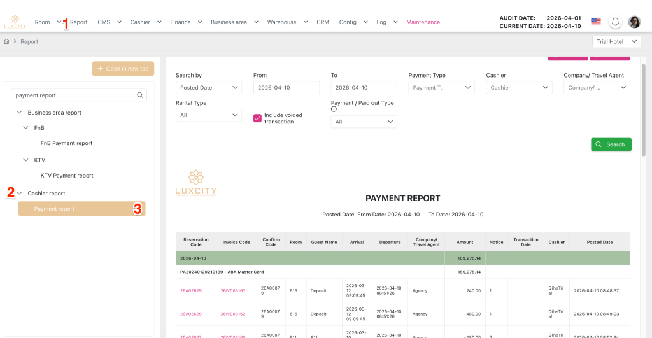Open the Trial Hotel selector
652x338 pixels.
pos(616,41)
